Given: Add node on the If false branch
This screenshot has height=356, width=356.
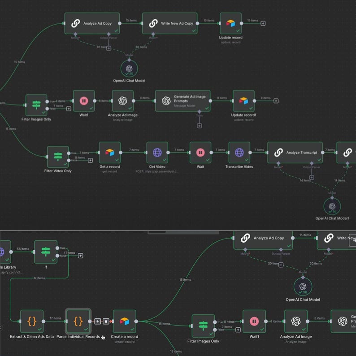Looking at the screenshot, I should [80, 256].
